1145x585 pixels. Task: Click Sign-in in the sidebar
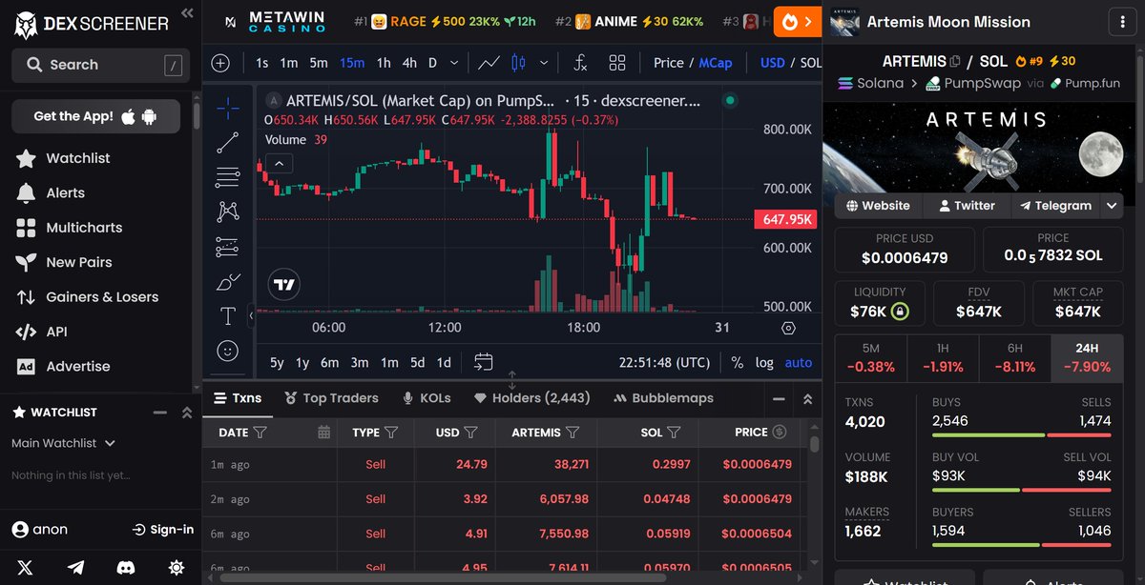pyautogui.click(x=162, y=530)
